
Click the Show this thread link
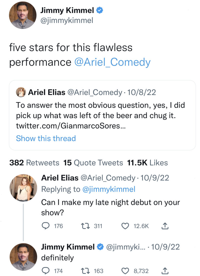coord(46,138)
